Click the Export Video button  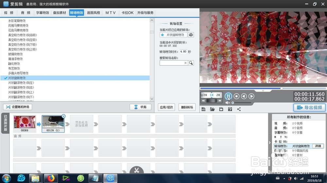[x=310, y=107]
